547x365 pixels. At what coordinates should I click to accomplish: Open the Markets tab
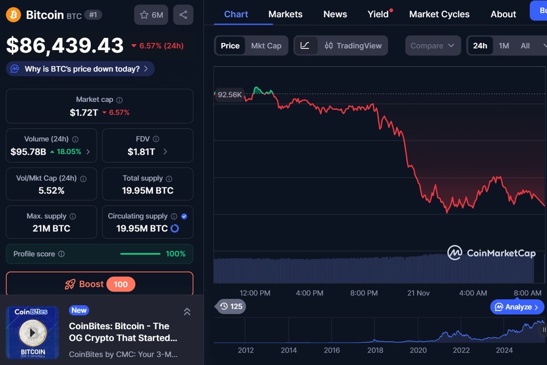[285, 14]
